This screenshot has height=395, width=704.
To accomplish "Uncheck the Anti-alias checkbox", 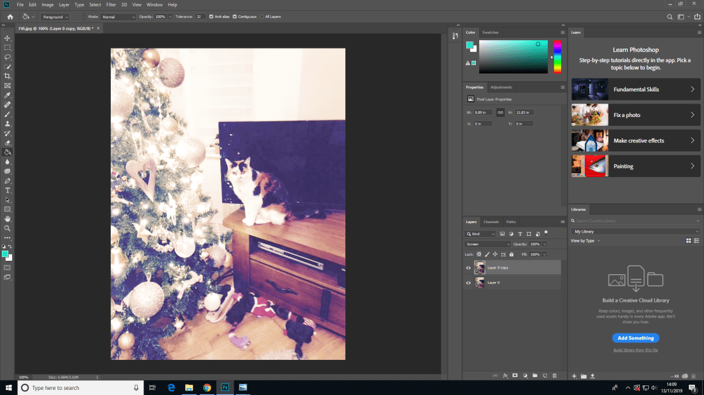I will [211, 17].
